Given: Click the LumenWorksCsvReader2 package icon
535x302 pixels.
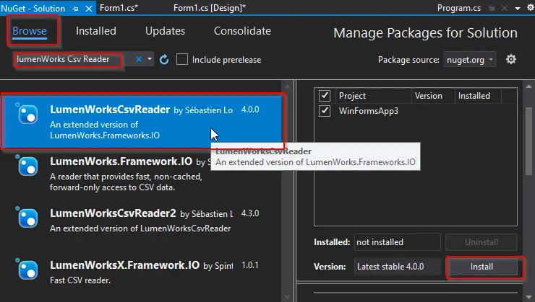Looking at the screenshot, I should click(x=27, y=218).
